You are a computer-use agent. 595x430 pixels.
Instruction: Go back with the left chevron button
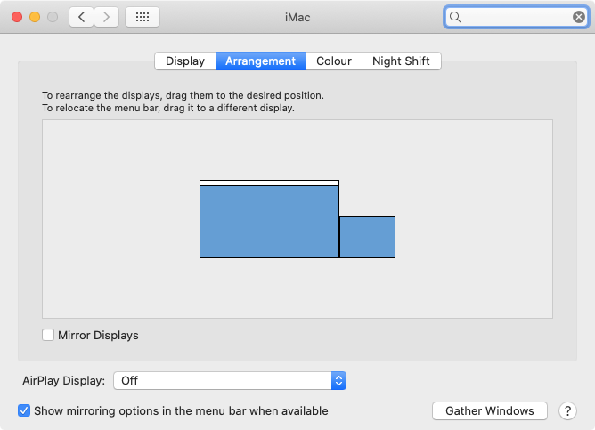pyautogui.click(x=81, y=17)
